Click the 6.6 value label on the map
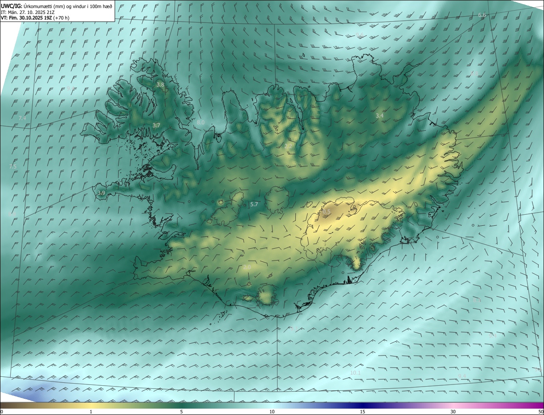 482,15
